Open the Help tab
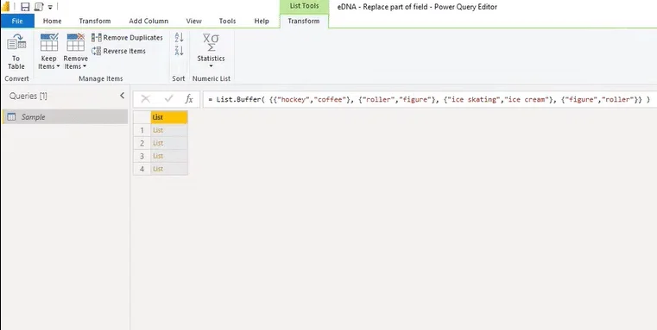Screen dimensions: 657x330 (x=262, y=21)
